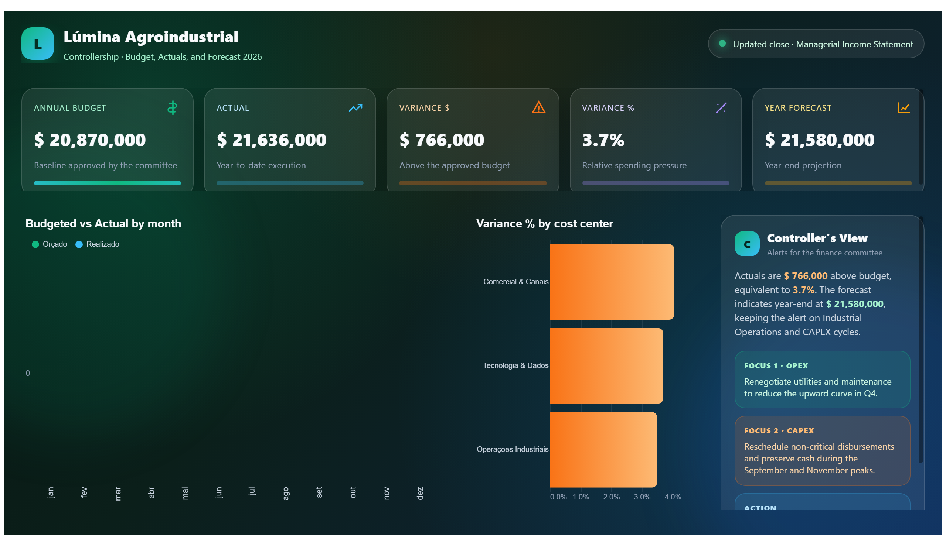The image size is (946, 539).
Task: Click the Alerts for the finance committee text
Action: point(824,253)
